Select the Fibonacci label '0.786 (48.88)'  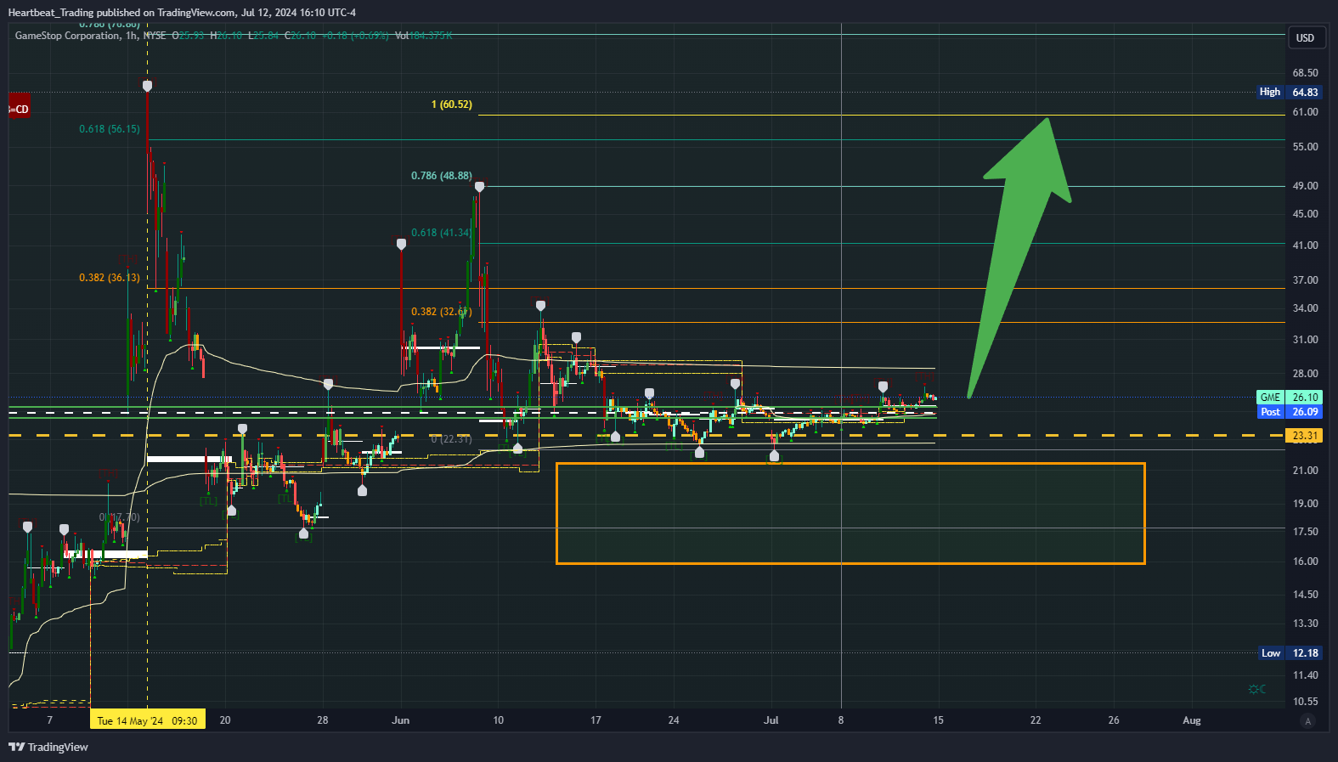442,176
